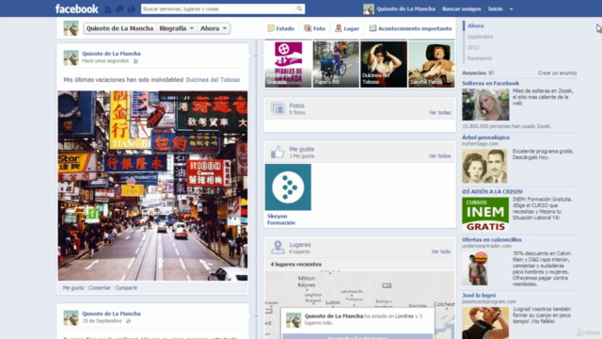602x339 pixels.
Task: Open the account menu arrow beside Inicio
Action: pyautogui.click(x=511, y=9)
